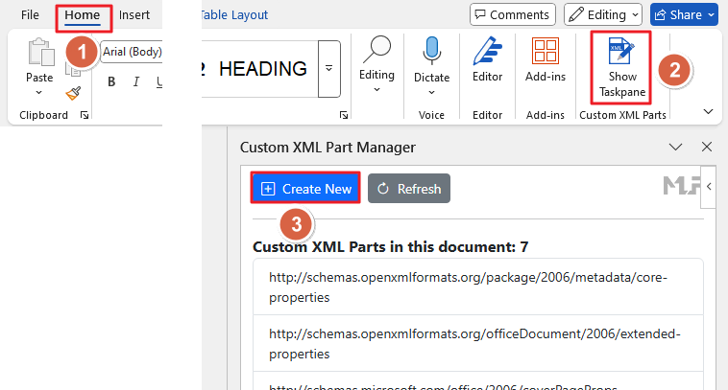The image size is (728, 390).
Task: Open taskpane options chevron
Action: pyautogui.click(x=675, y=148)
